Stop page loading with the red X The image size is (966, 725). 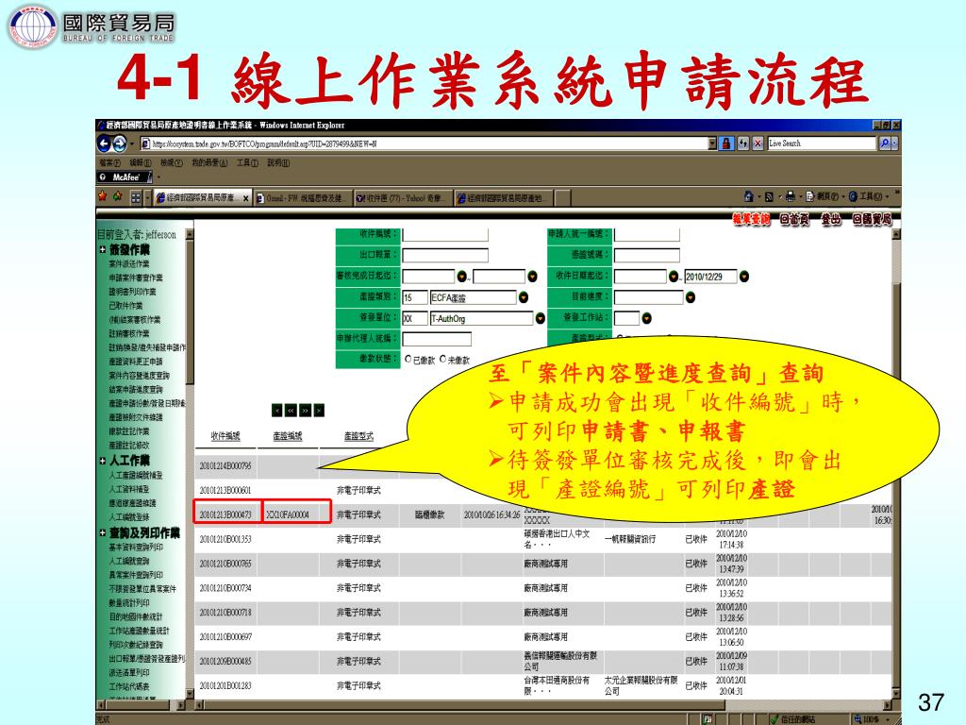coord(758,143)
